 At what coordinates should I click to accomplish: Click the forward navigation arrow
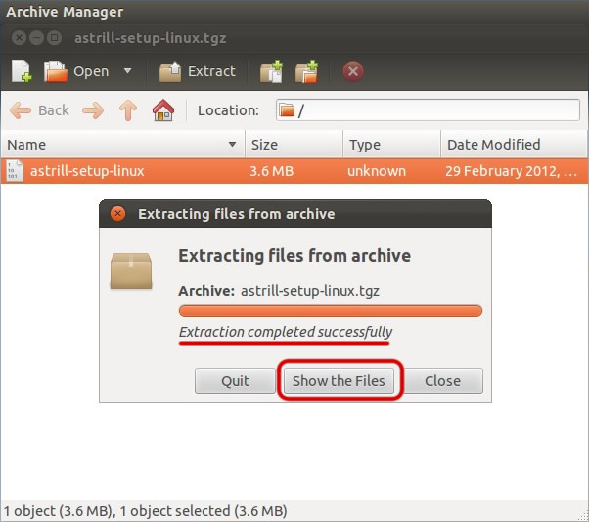[x=93, y=110]
